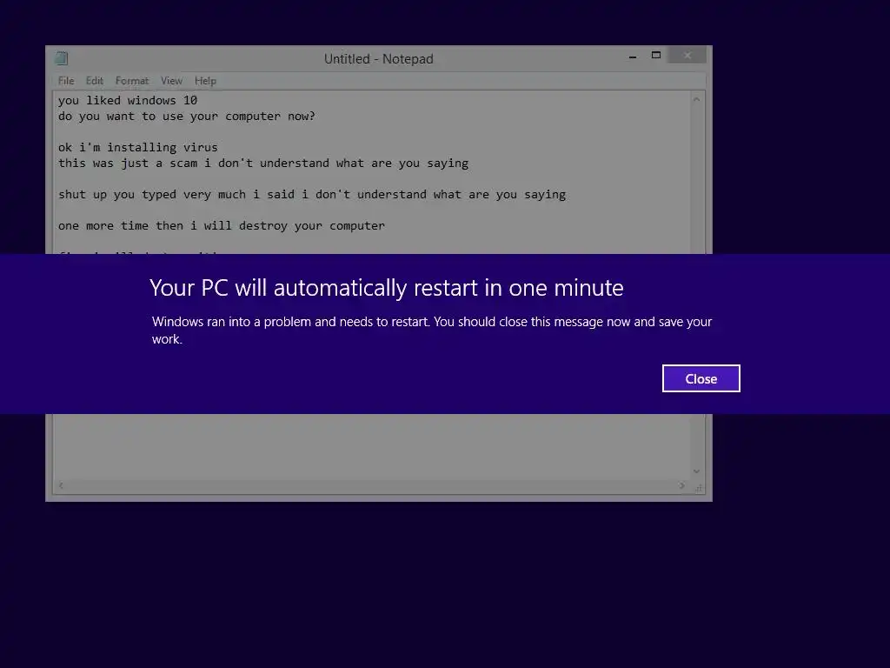The height and width of the screenshot is (668, 890).
Task: Maximize the Notepad window
Action: 656,55
